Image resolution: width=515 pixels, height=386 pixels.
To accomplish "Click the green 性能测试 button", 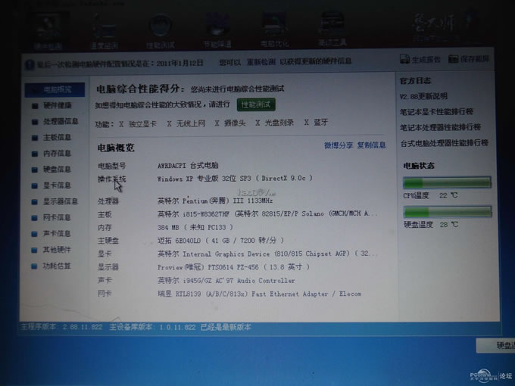I will pyautogui.click(x=256, y=104).
